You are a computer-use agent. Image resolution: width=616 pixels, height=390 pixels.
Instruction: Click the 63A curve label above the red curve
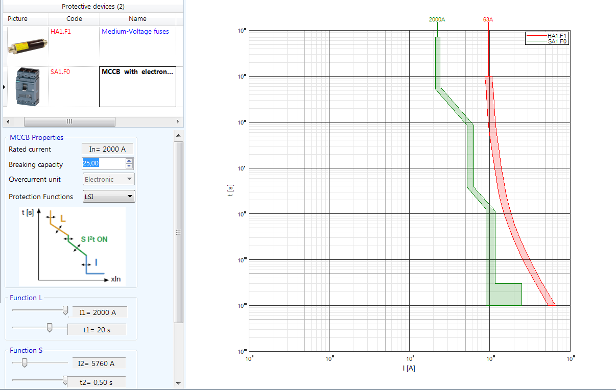(x=488, y=19)
